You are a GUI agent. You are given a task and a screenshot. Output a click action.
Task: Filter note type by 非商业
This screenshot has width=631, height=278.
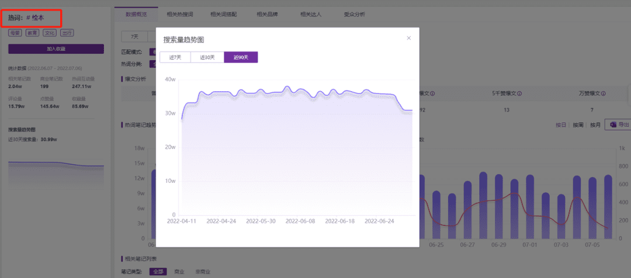[x=202, y=272]
